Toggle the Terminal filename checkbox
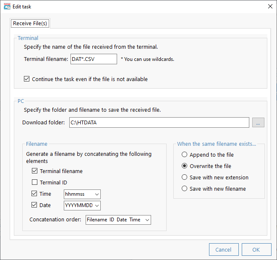This screenshot has height=260, width=277. click(34, 171)
